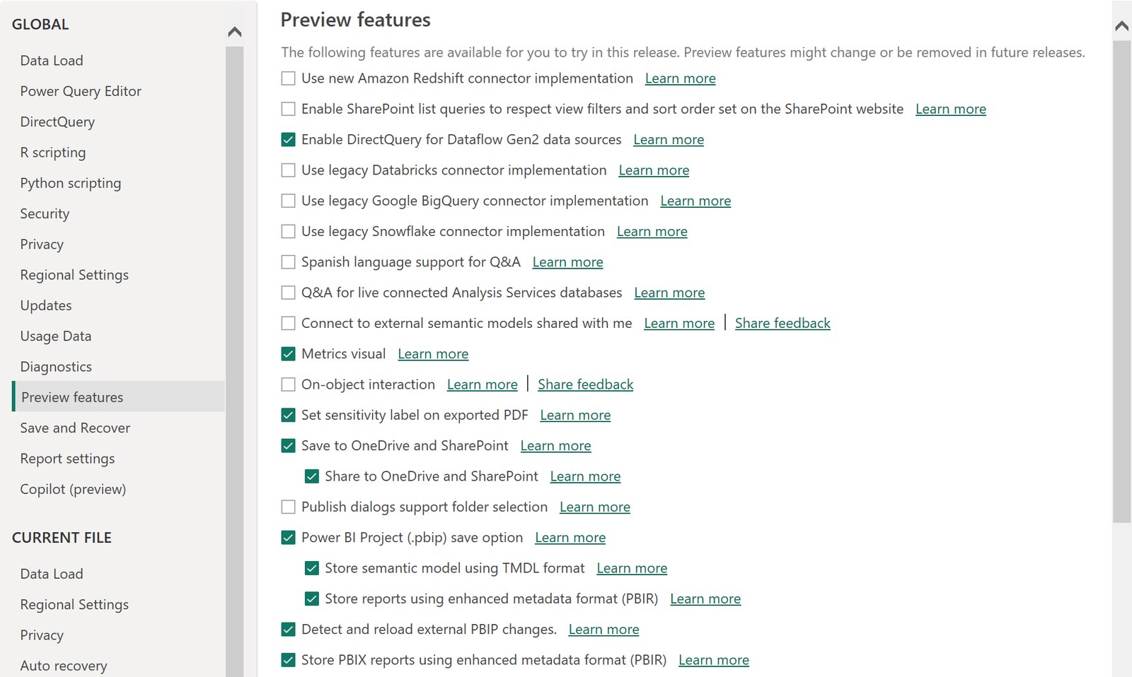Viewport: 1132px width, 677px height.
Task: Open Save and Recover options
Action: [x=75, y=428]
